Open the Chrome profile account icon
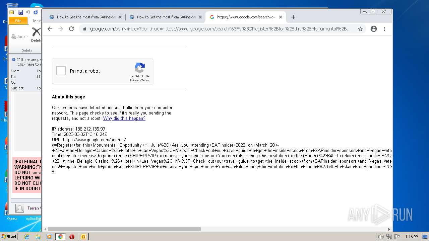The height and width of the screenshot is (241, 429). click(374, 29)
